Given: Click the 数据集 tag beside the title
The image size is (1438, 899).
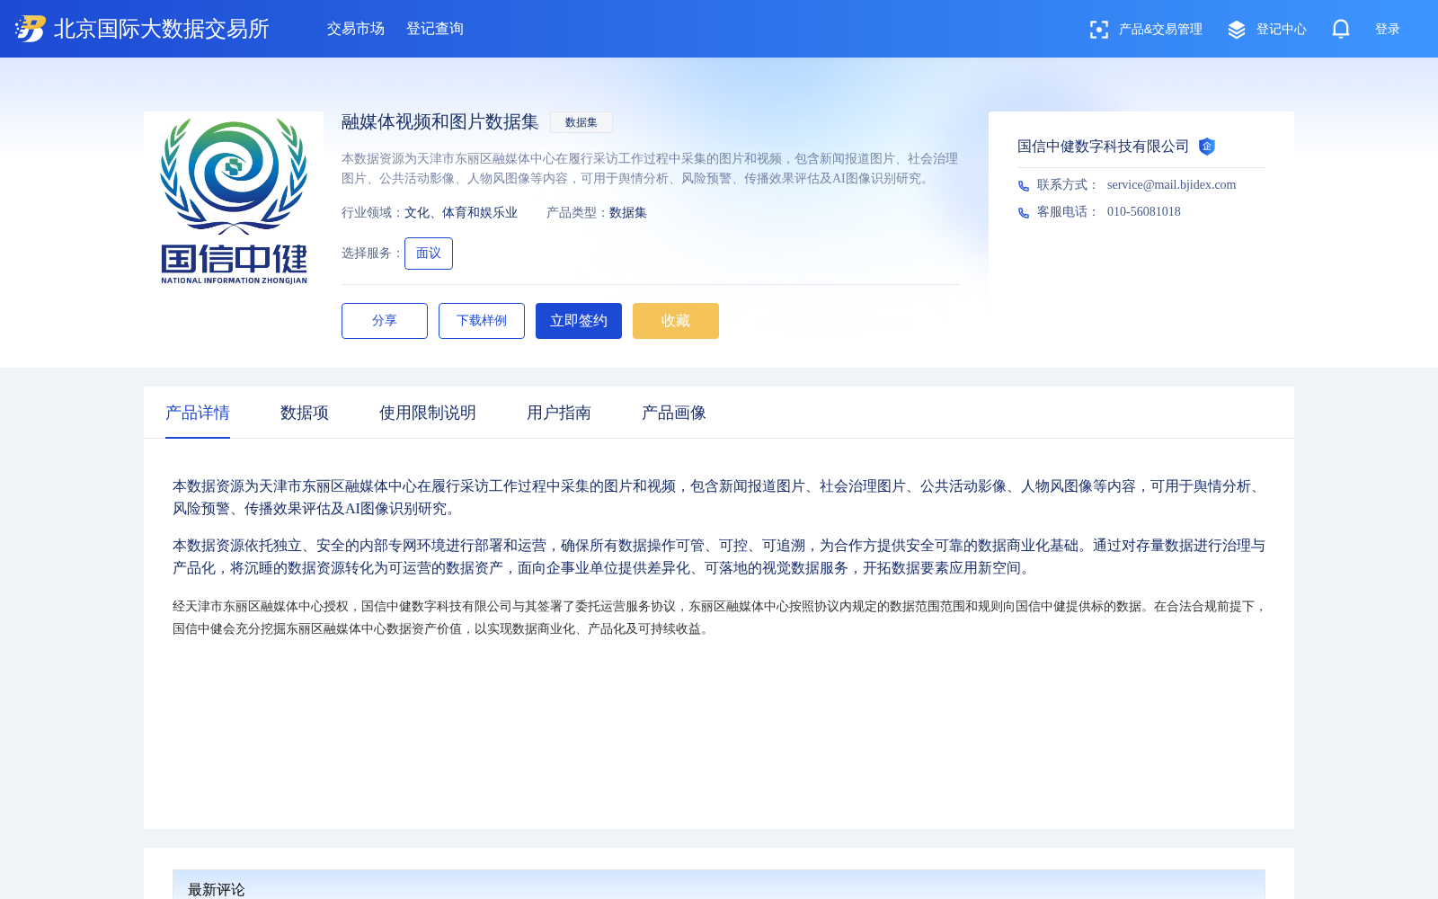Looking at the screenshot, I should pos(581,122).
